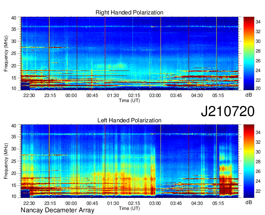
Task: Click the 10 MHz tick label on the bottom plot
Action: 14,196
